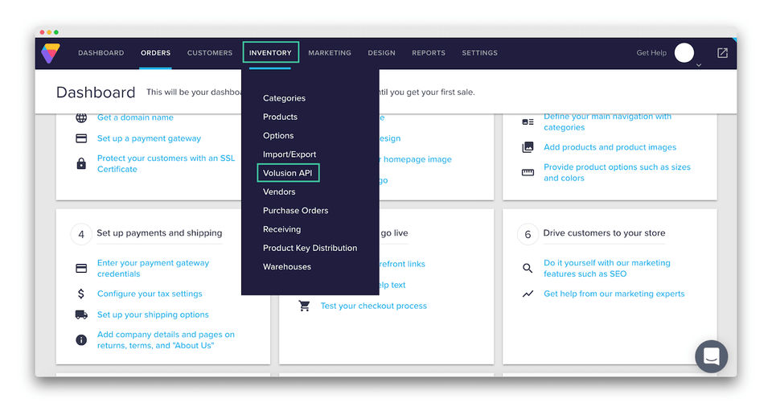Click the Volusion logo icon
This screenshot has width=772, height=403.
click(x=51, y=53)
